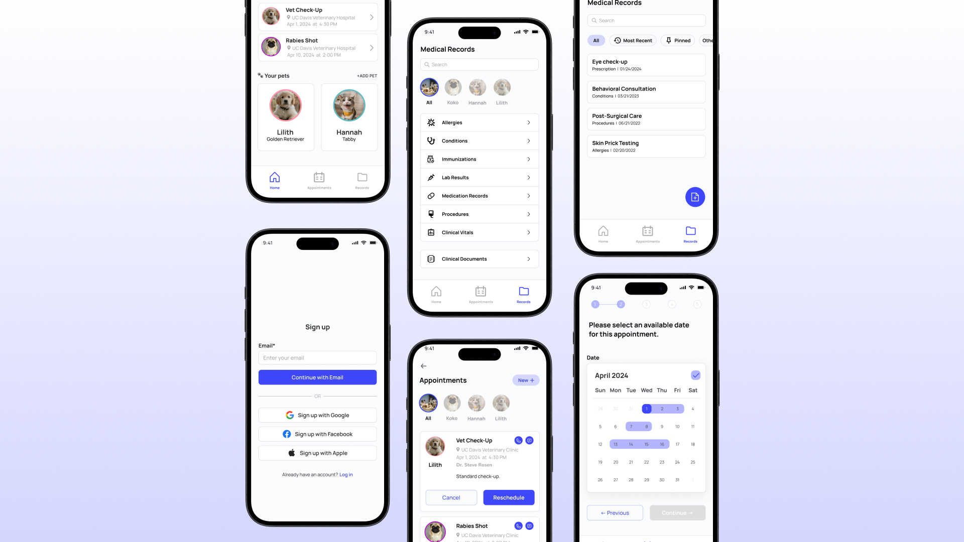This screenshot has height=542, width=964.
Task: Toggle the Most Recent filter tab
Action: 633,40
